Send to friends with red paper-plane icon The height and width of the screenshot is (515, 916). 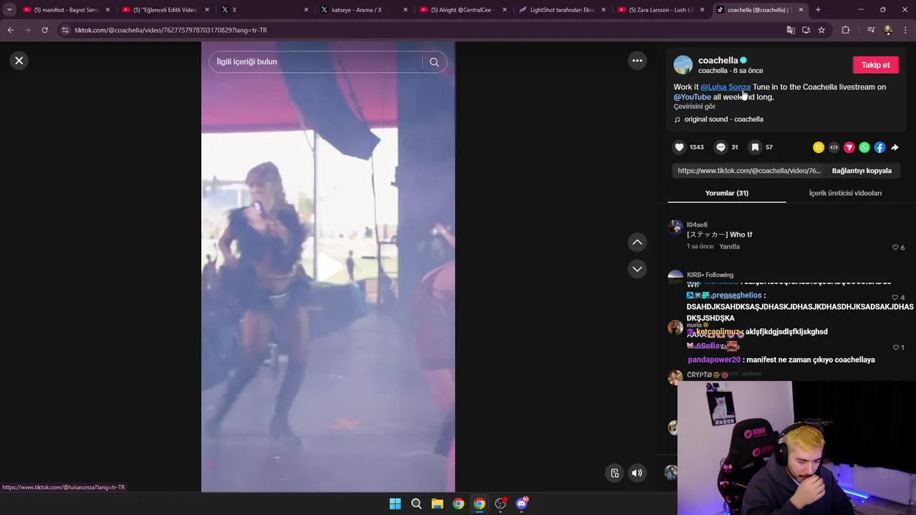(x=849, y=147)
